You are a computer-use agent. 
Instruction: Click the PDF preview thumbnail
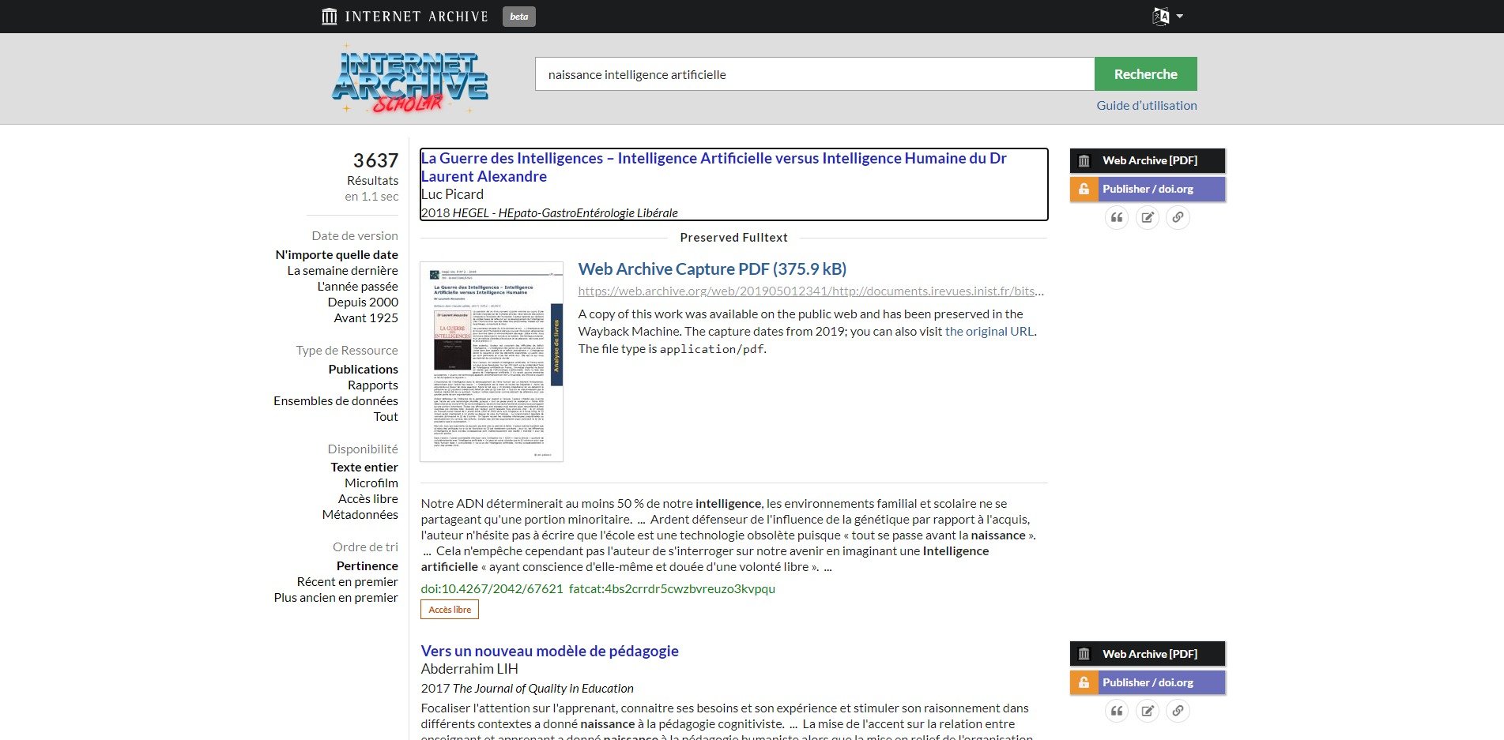coord(491,362)
